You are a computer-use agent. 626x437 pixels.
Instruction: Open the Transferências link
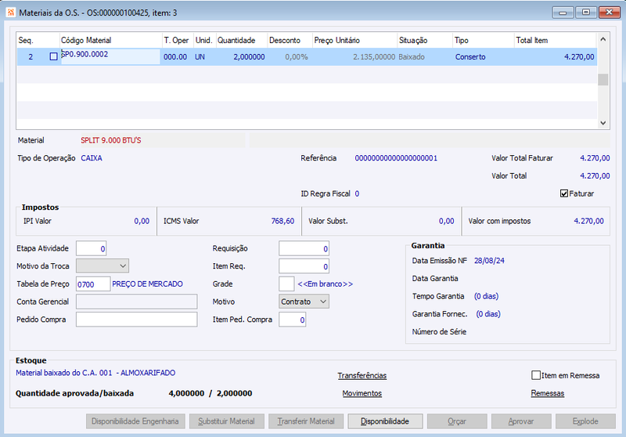[362, 375]
